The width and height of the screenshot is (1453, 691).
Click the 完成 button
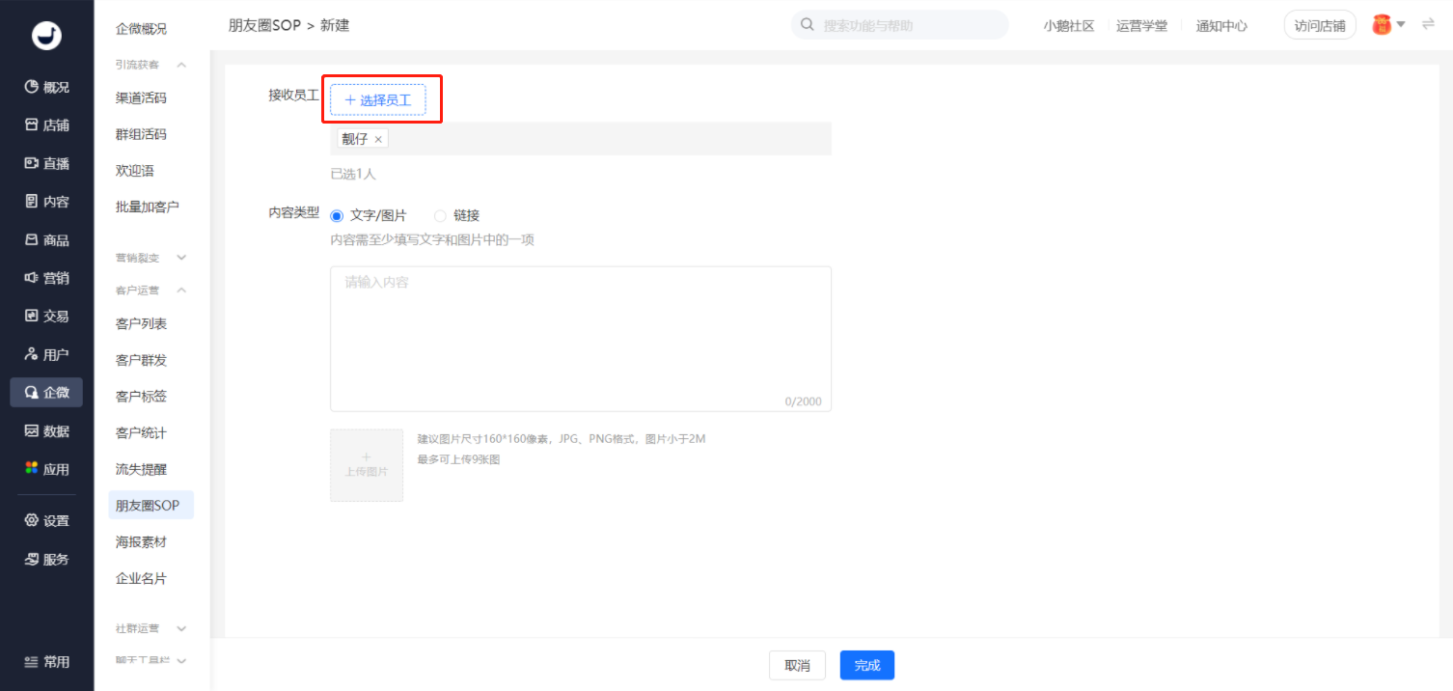point(867,665)
